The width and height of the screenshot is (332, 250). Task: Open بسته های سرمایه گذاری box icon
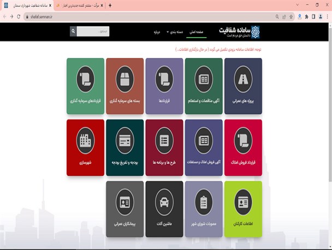pos(125,79)
